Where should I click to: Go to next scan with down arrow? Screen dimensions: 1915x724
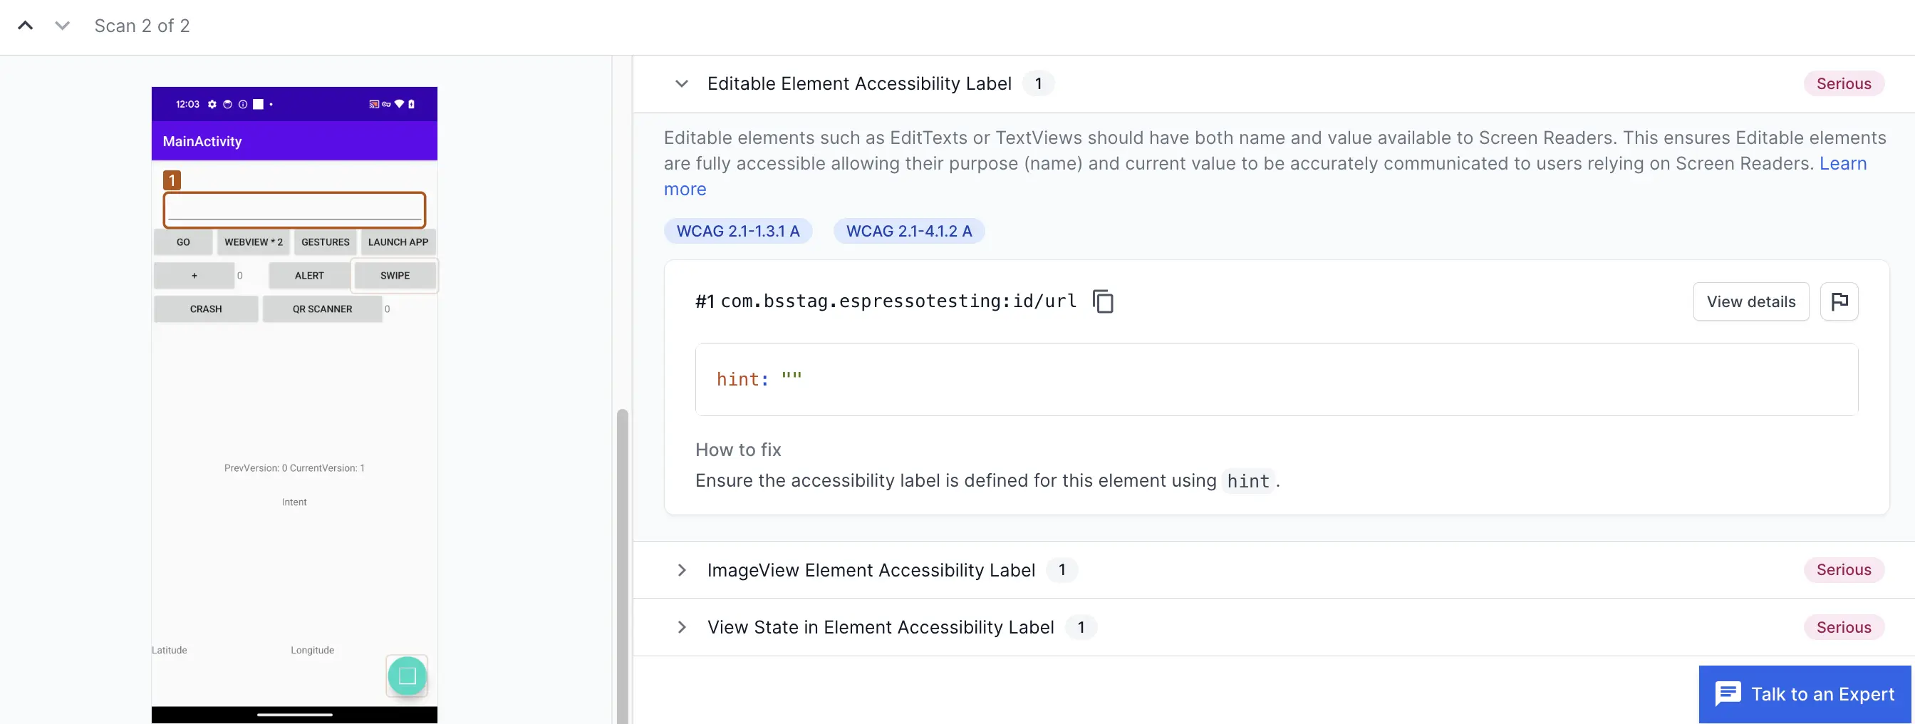click(x=63, y=26)
